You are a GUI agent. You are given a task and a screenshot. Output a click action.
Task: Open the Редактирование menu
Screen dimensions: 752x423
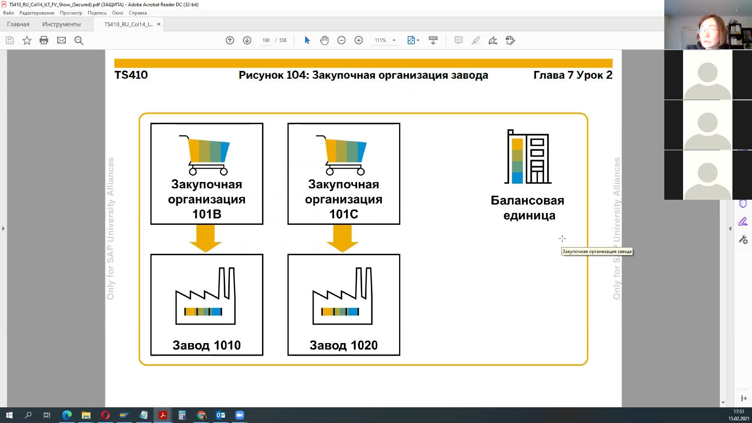[37, 13]
